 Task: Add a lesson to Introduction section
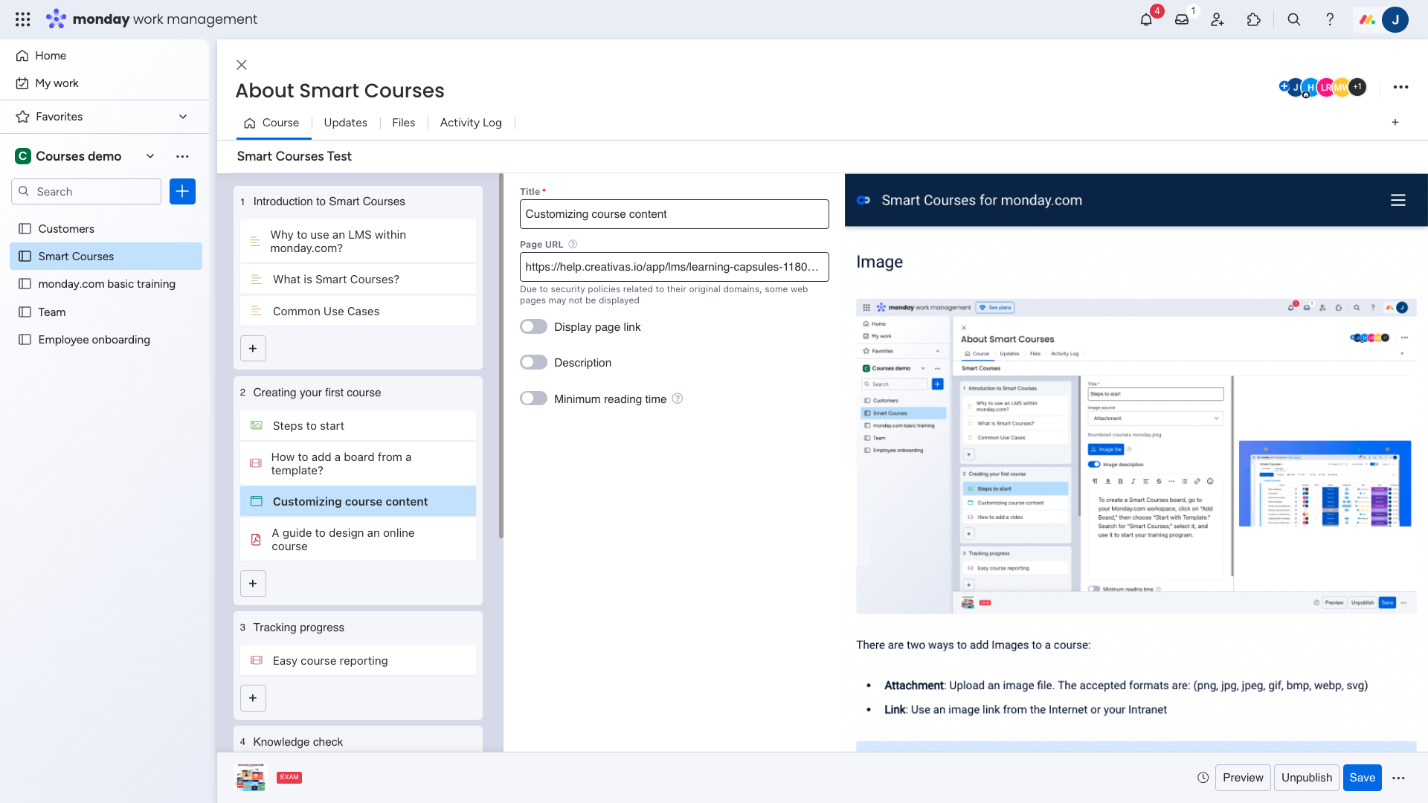[253, 349]
